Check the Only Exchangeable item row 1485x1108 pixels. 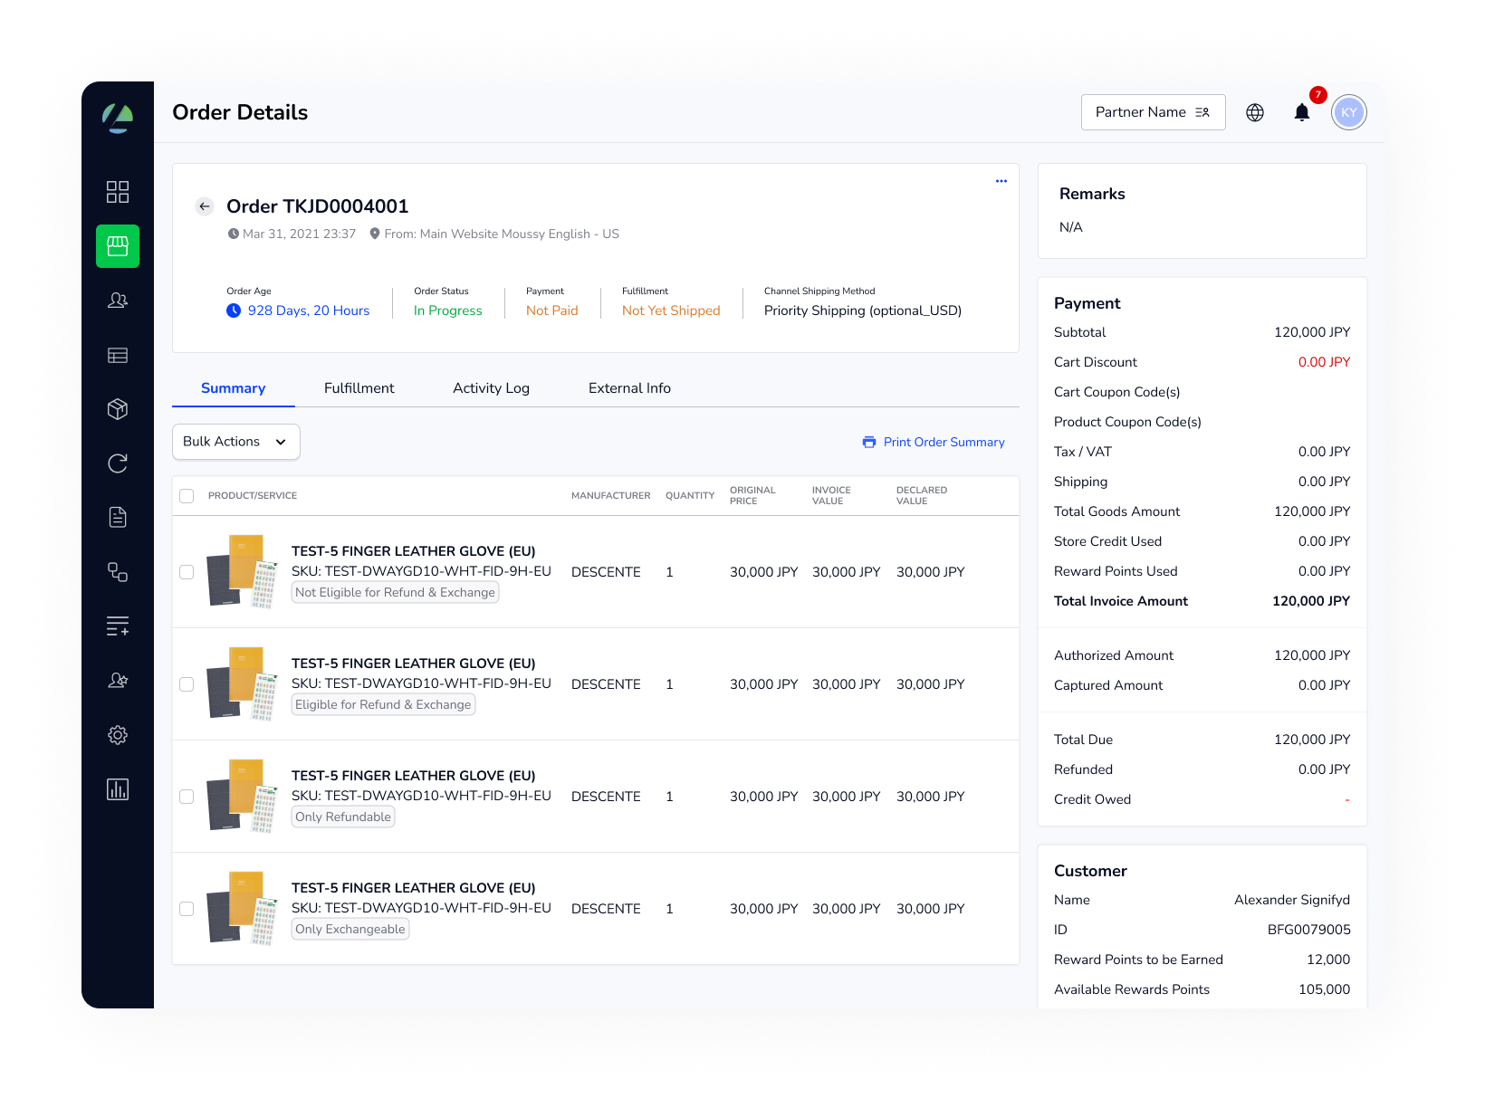pos(187,909)
